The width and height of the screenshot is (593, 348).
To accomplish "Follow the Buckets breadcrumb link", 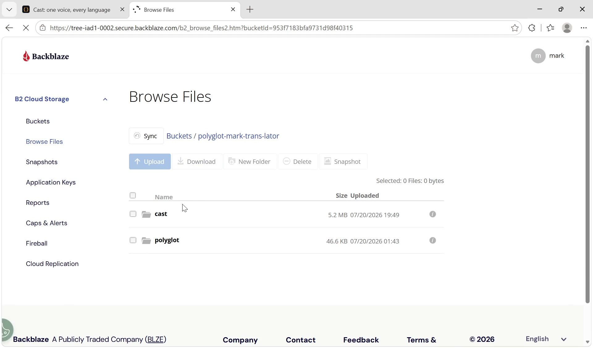I will click(x=179, y=136).
